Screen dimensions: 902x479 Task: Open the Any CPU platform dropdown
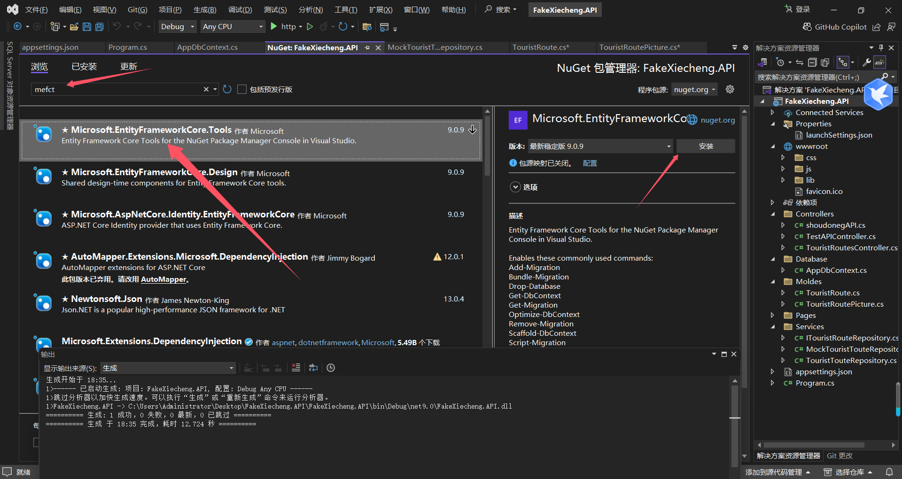pos(233,27)
